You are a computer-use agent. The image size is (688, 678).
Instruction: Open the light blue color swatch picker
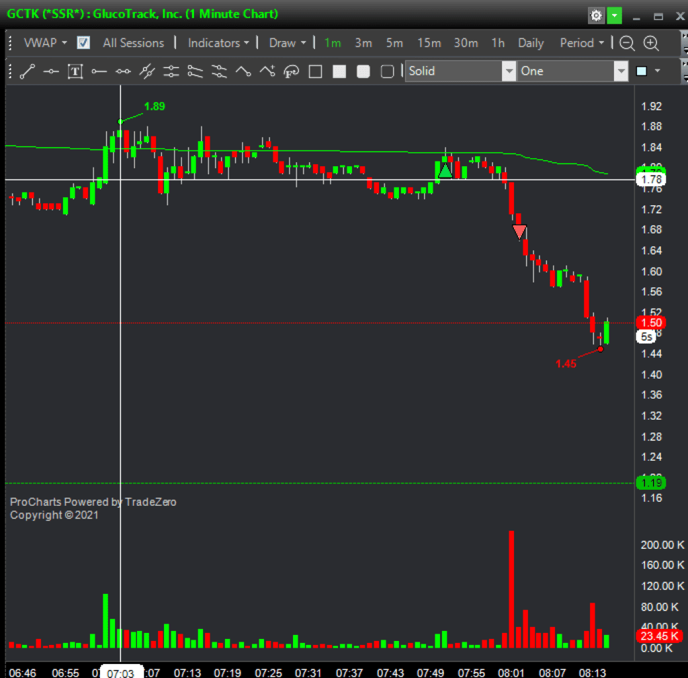point(648,71)
